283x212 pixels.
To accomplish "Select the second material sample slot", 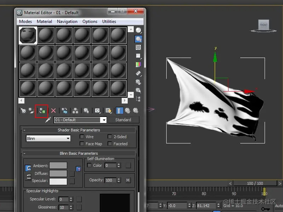I will (x=46, y=35).
